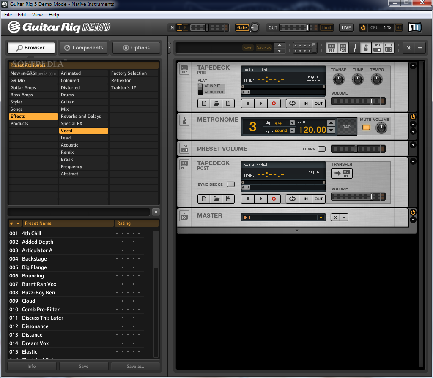Decrease metronome BPM with down arrow

[331, 130]
